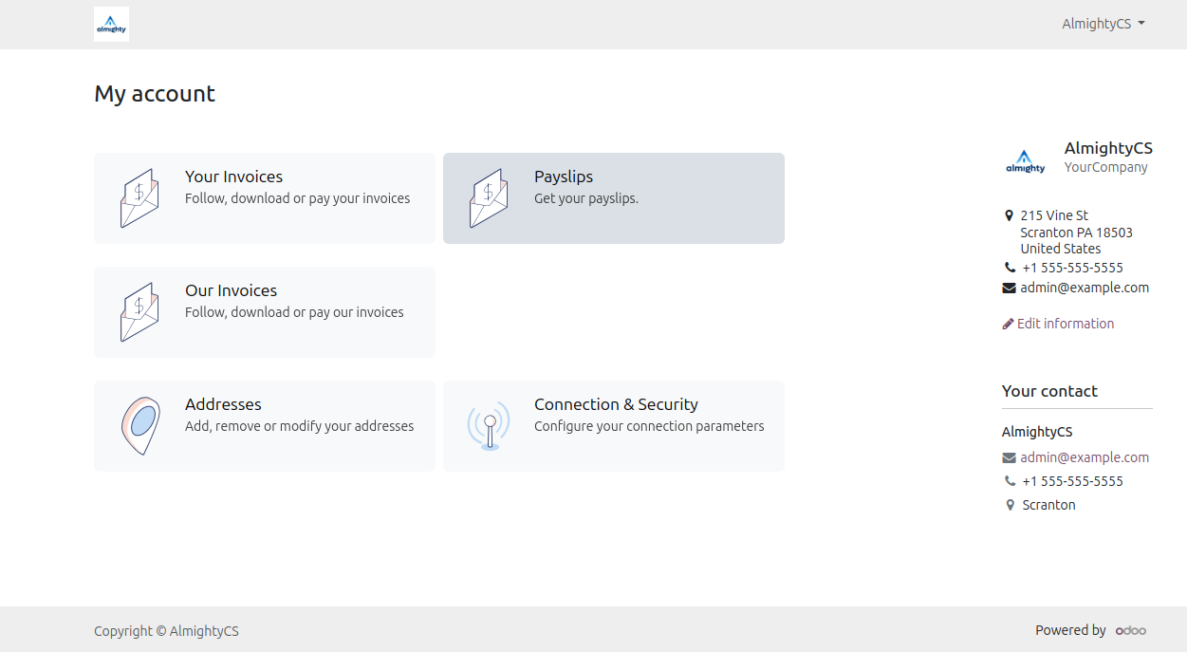Click the admin@example.com link under Your contact
This screenshot has width=1187, height=652.
pos(1085,457)
